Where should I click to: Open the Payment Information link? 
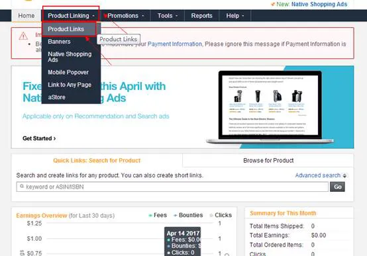tap(175, 44)
